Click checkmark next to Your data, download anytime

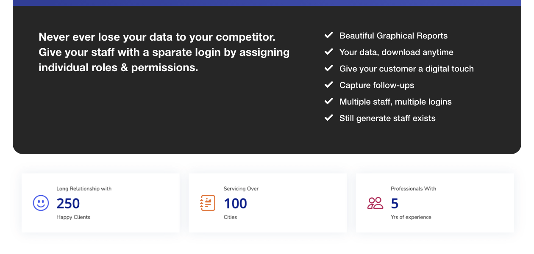328,52
